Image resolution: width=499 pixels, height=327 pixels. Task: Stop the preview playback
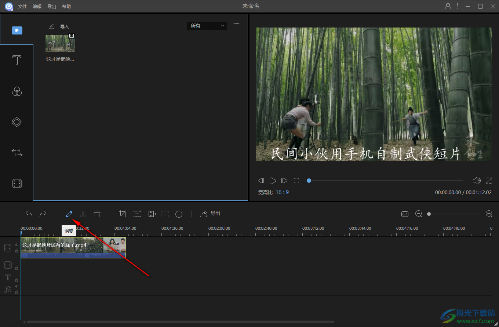(x=296, y=181)
